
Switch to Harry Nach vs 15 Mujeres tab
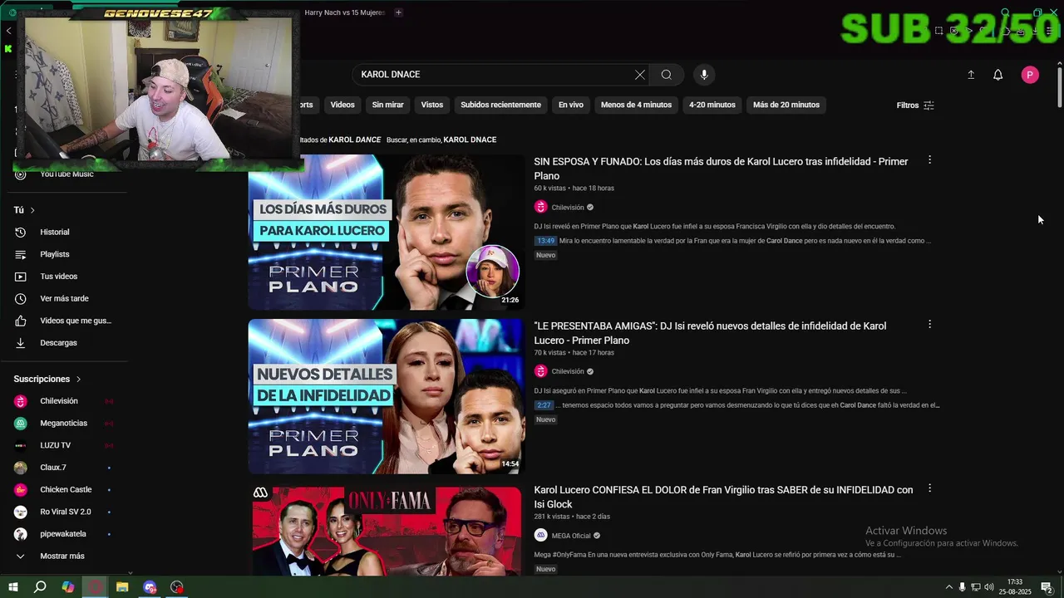(344, 12)
